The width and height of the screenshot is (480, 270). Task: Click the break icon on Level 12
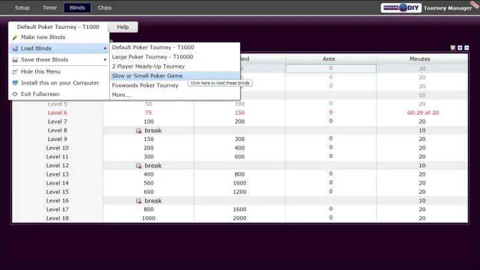(139, 166)
